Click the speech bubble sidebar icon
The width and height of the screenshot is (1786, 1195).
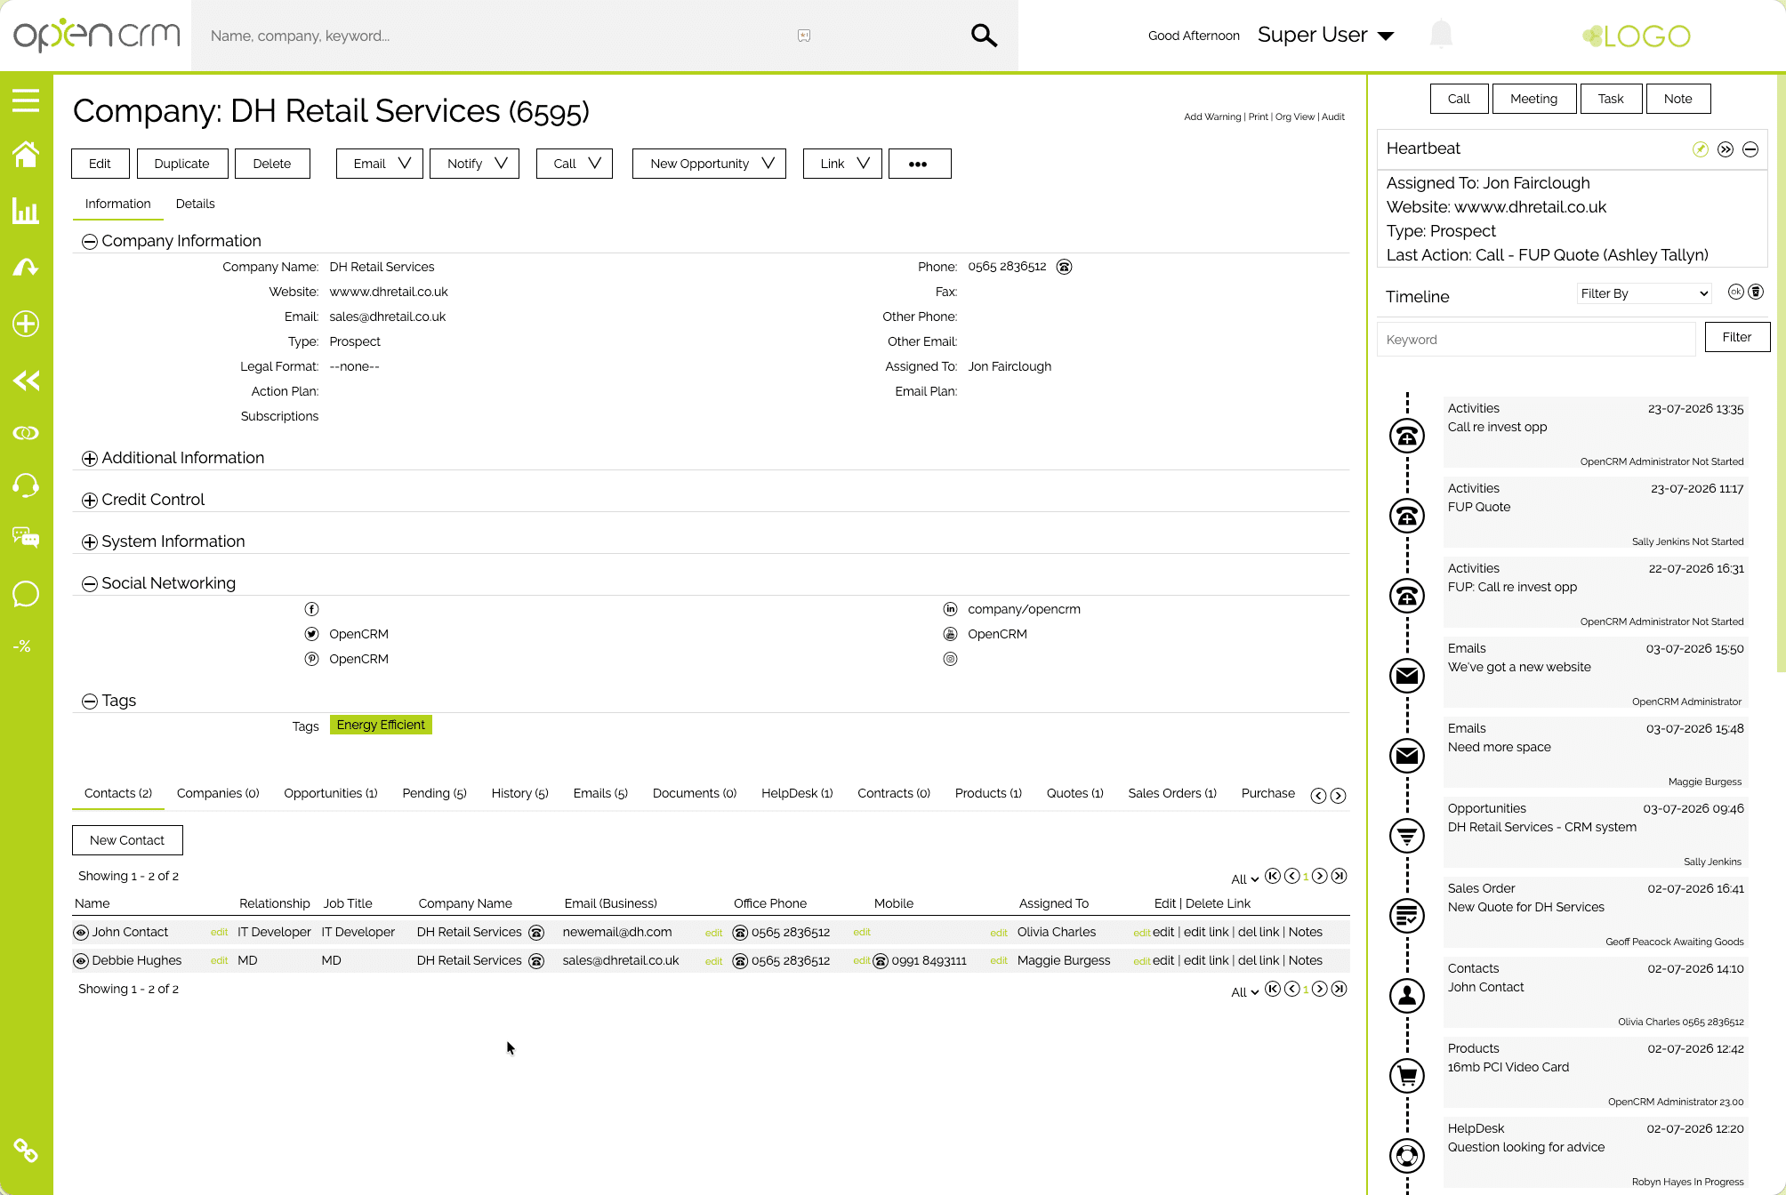tap(26, 593)
